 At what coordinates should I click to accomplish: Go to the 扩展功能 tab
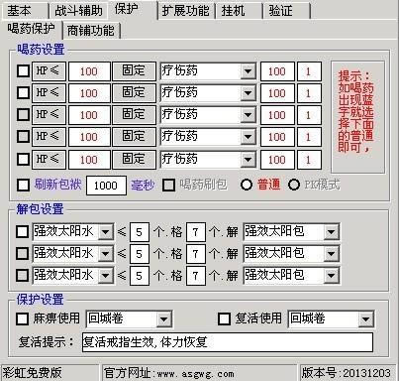coord(185,11)
